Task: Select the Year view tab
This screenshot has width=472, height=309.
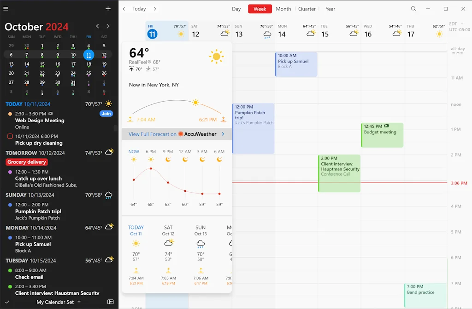Action: [x=330, y=9]
